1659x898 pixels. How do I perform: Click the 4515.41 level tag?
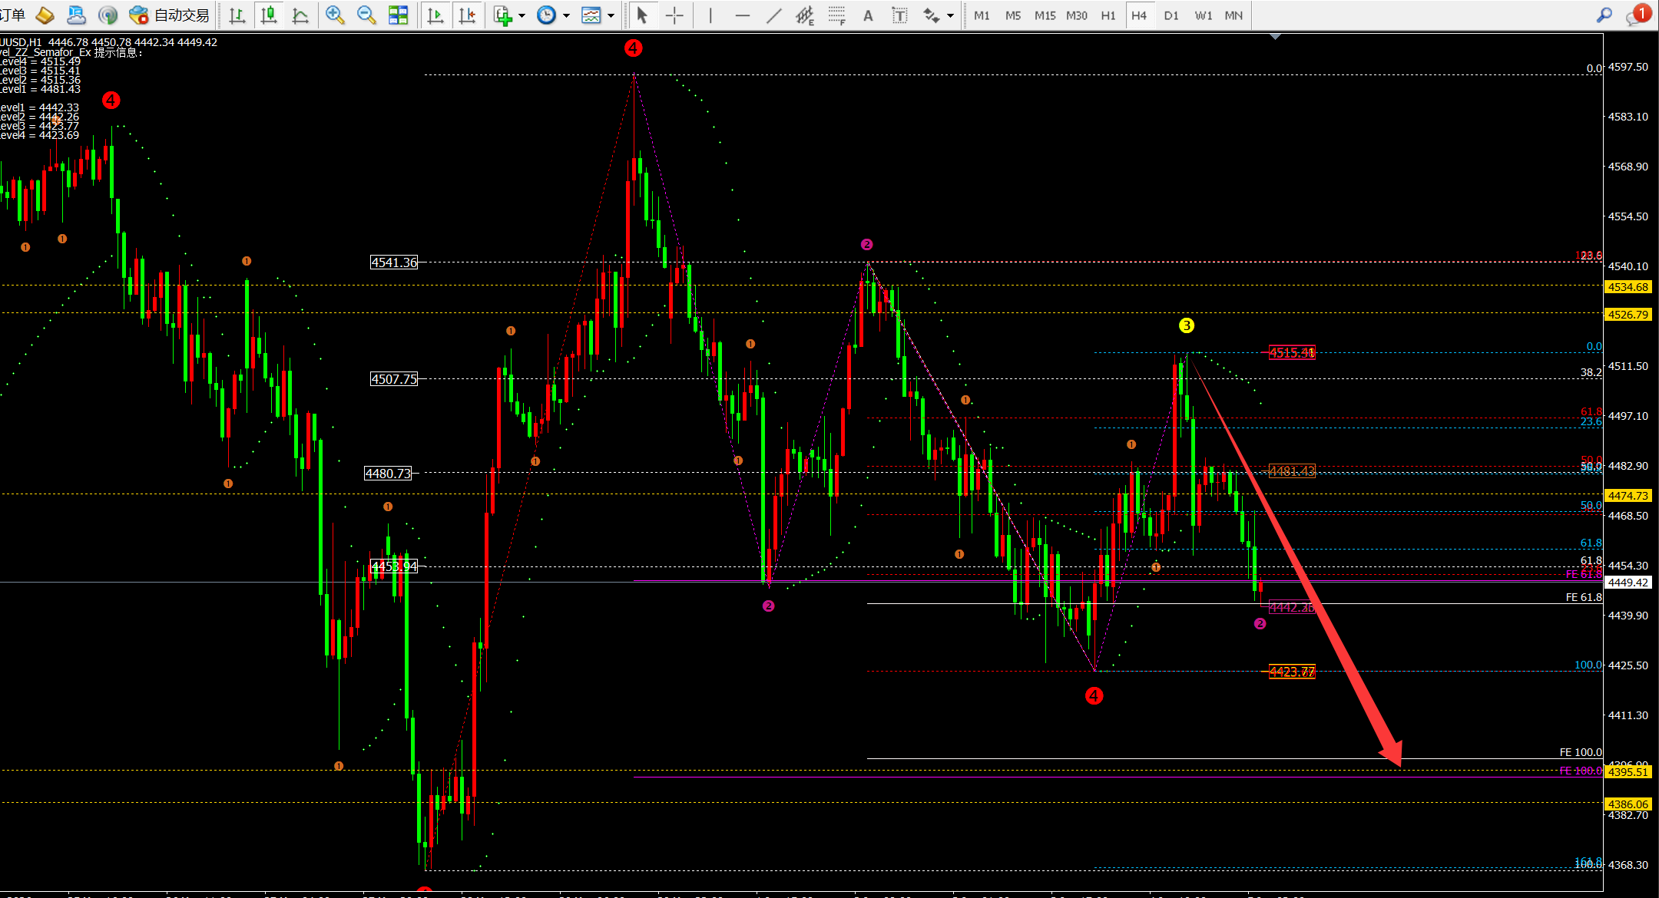click(x=1292, y=353)
